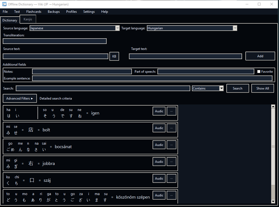The image size is (279, 207).
Task: Click the Show All button
Action: (x=263, y=88)
